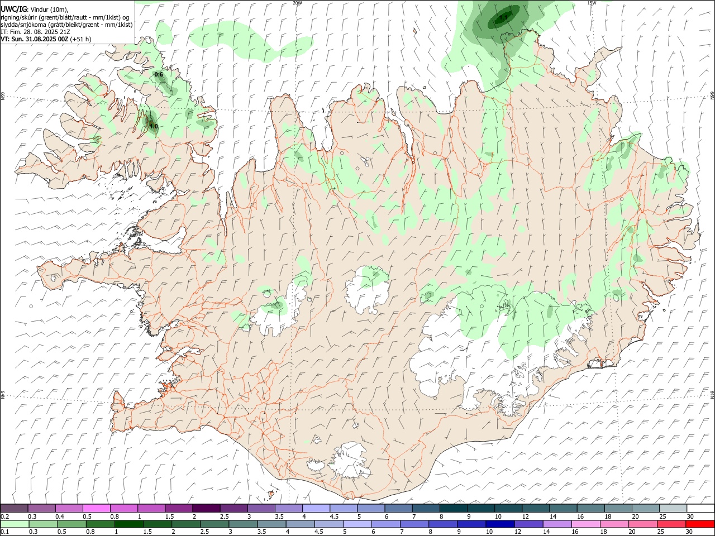This screenshot has width=715, height=536.
Task: Click the '30' label at the end of the rain legend
Action: click(689, 532)
